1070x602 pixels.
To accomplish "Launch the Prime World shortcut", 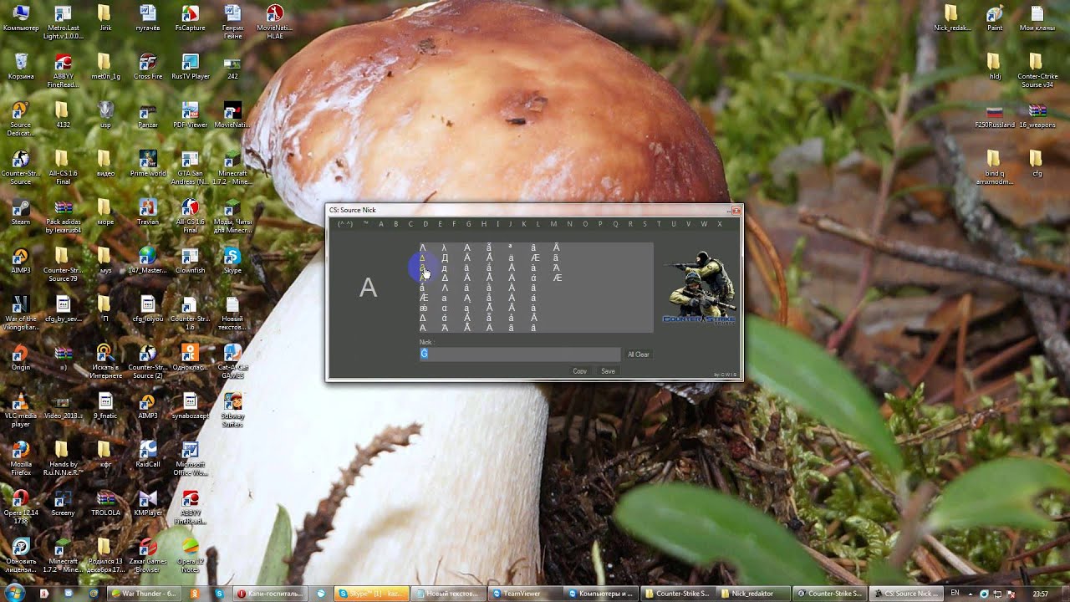I will (x=148, y=163).
